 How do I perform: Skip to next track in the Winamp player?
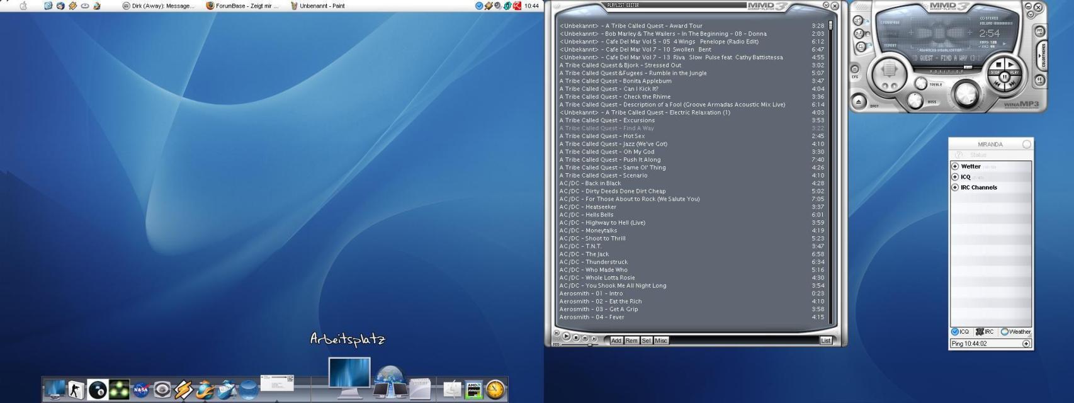[1012, 83]
